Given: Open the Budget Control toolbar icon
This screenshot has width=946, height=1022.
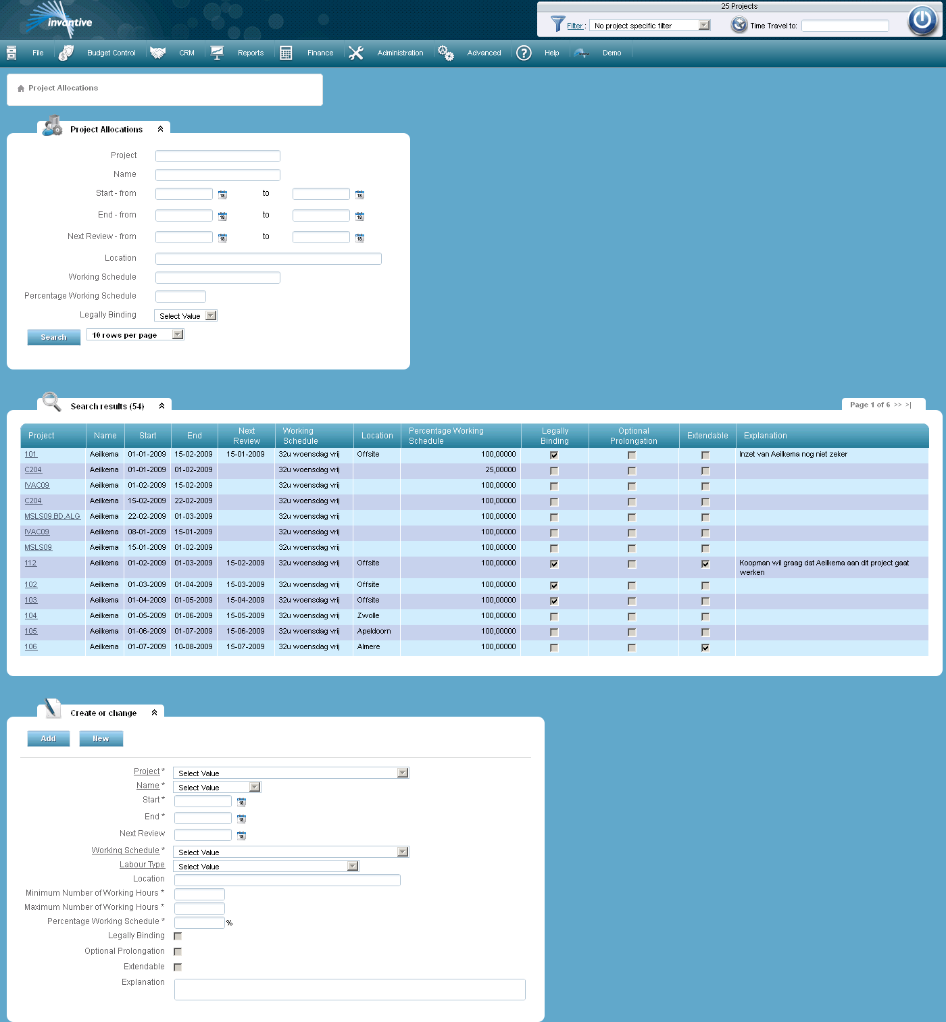Looking at the screenshot, I should click(66, 52).
